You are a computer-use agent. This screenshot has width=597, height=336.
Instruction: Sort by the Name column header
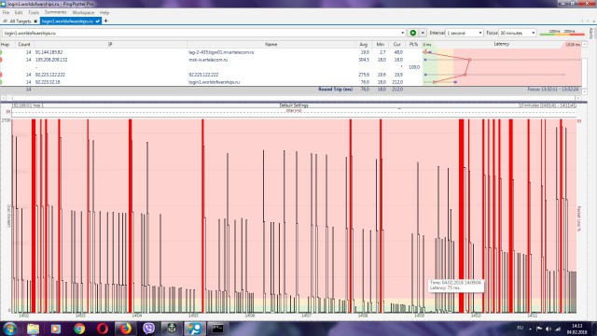coord(271,45)
